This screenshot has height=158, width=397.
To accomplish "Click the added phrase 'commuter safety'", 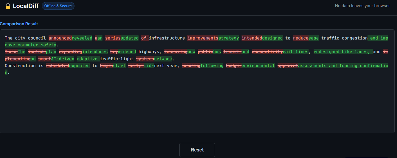I will coord(37,45).
